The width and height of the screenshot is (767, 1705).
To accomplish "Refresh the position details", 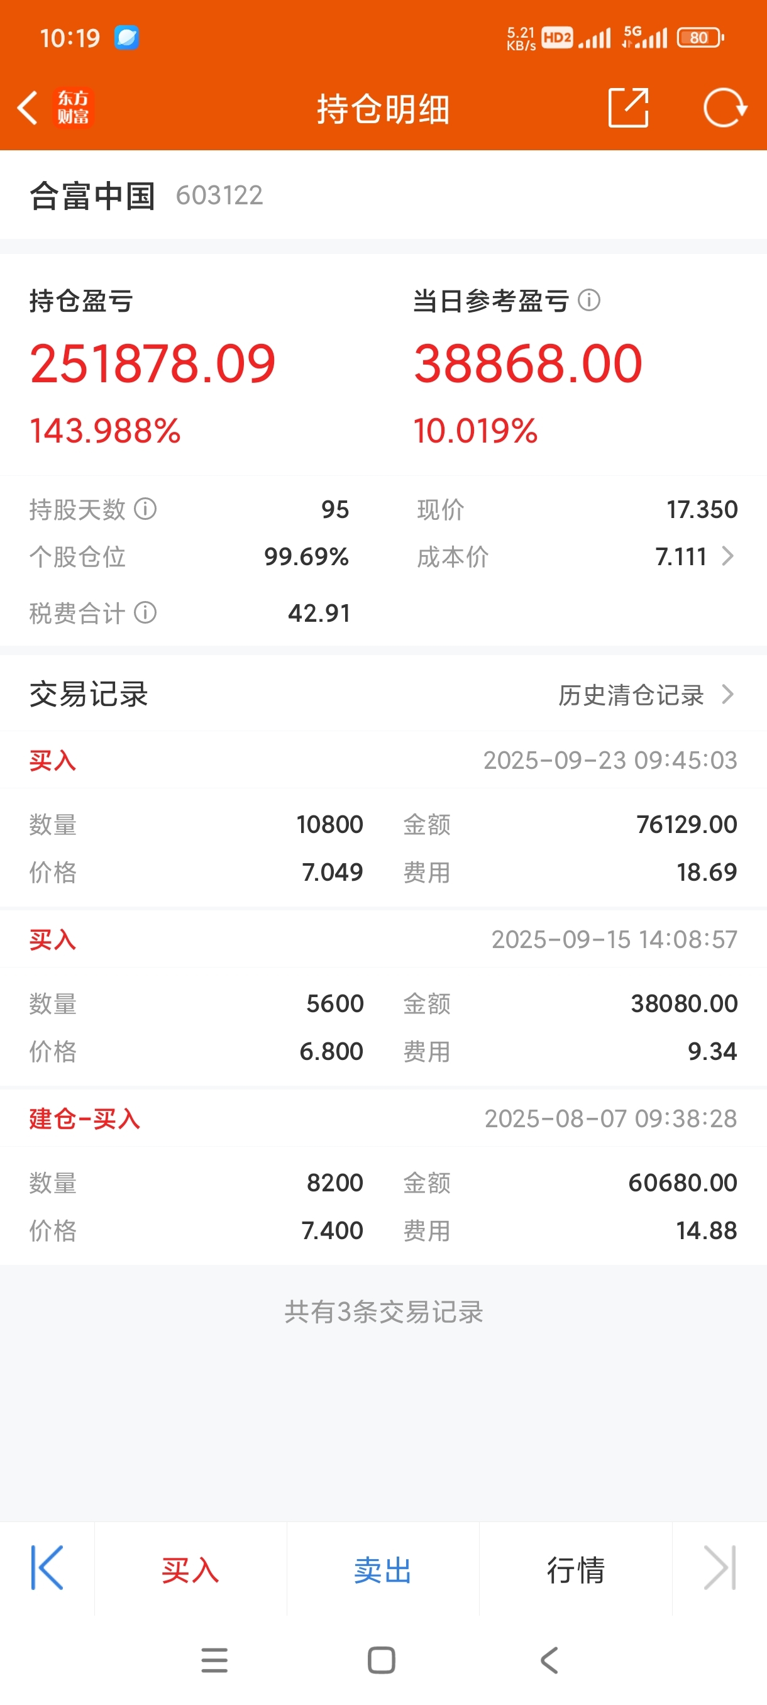I will point(725,108).
